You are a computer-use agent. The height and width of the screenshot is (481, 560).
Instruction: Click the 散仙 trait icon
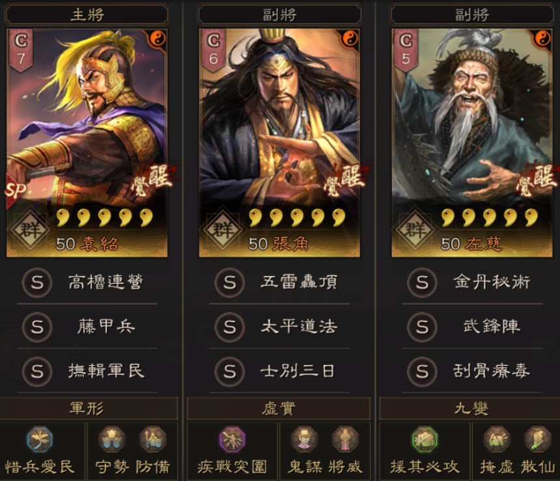[538, 439]
